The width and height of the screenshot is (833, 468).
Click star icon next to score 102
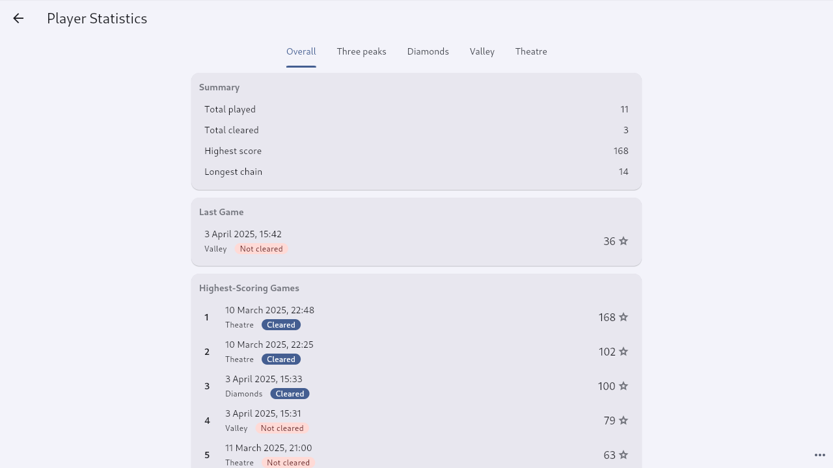click(623, 352)
